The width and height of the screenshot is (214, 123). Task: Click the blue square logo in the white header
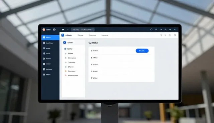(63, 35)
